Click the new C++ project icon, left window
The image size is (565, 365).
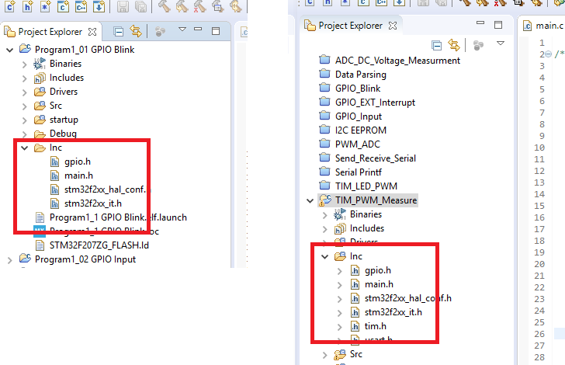pos(81,6)
